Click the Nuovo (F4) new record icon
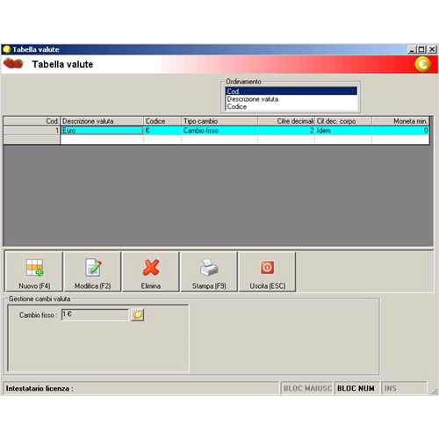This screenshot has width=439, height=439. [34, 268]
